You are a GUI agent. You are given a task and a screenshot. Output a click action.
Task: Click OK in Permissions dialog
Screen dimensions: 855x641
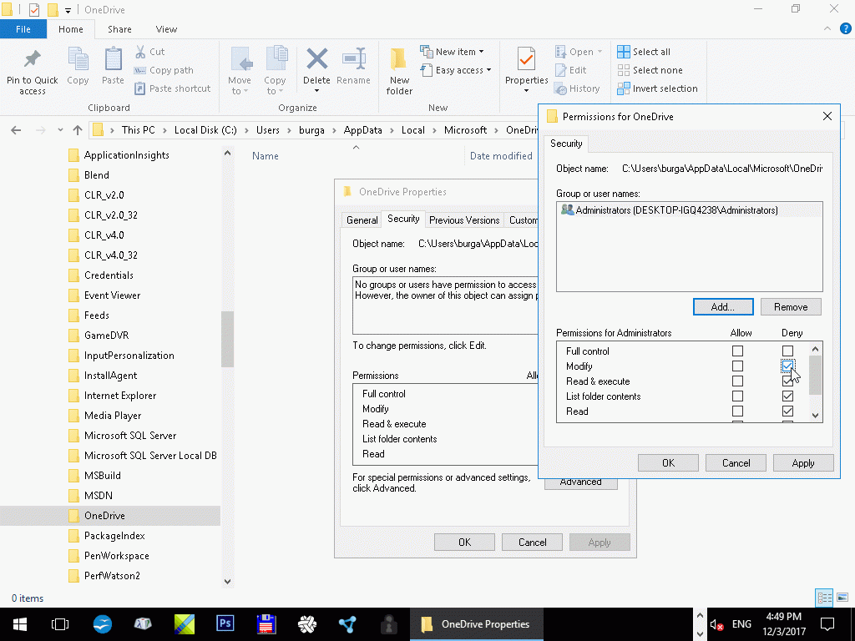coord(669,462)
